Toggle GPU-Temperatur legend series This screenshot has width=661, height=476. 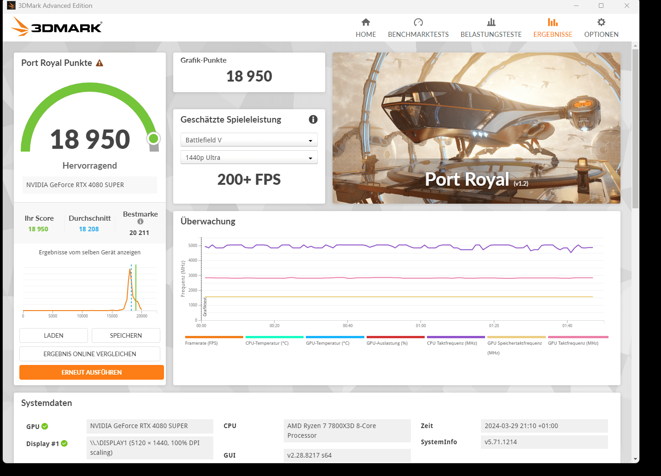(x=335, y=341)
